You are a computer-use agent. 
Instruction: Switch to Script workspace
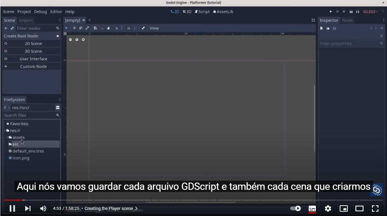coord(202,11)
